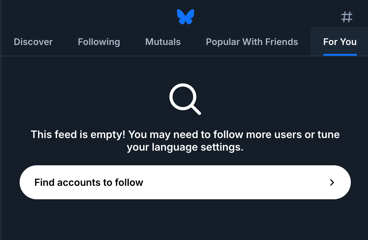Click the blue Bluesky butterfly logo

click(186, 17)
